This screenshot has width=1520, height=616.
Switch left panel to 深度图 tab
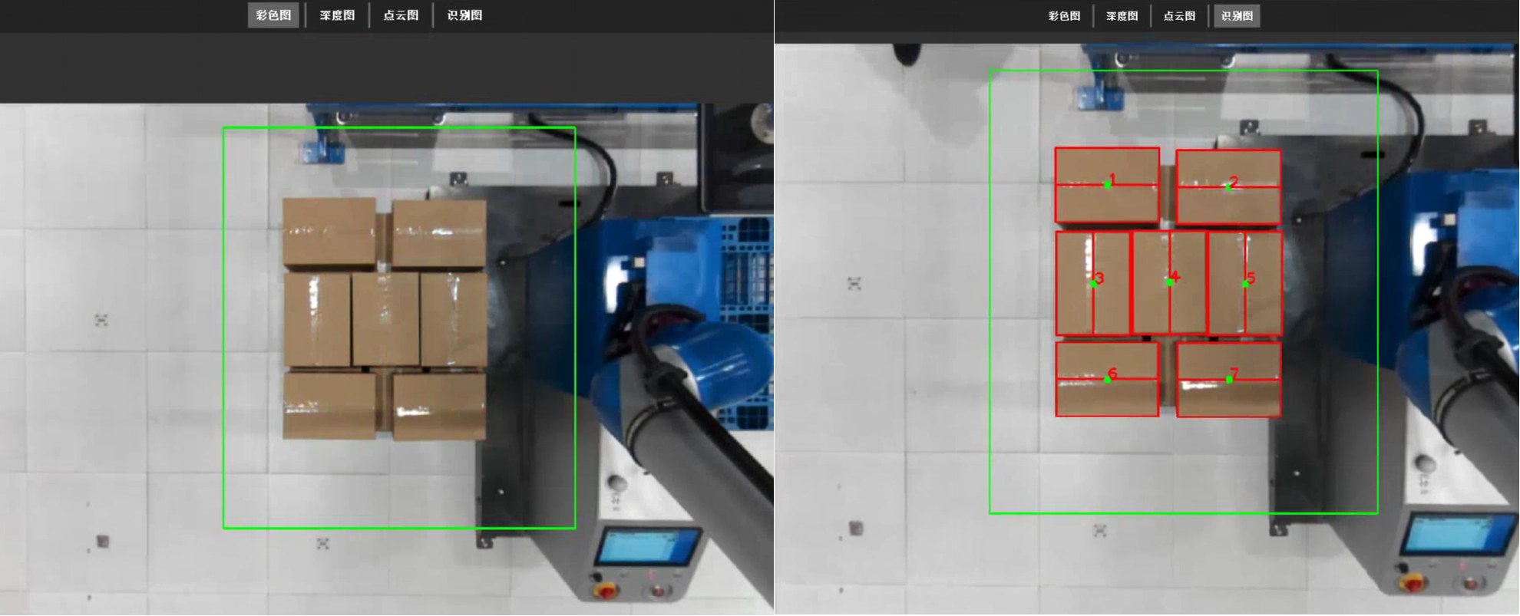(x=337, y=15)
